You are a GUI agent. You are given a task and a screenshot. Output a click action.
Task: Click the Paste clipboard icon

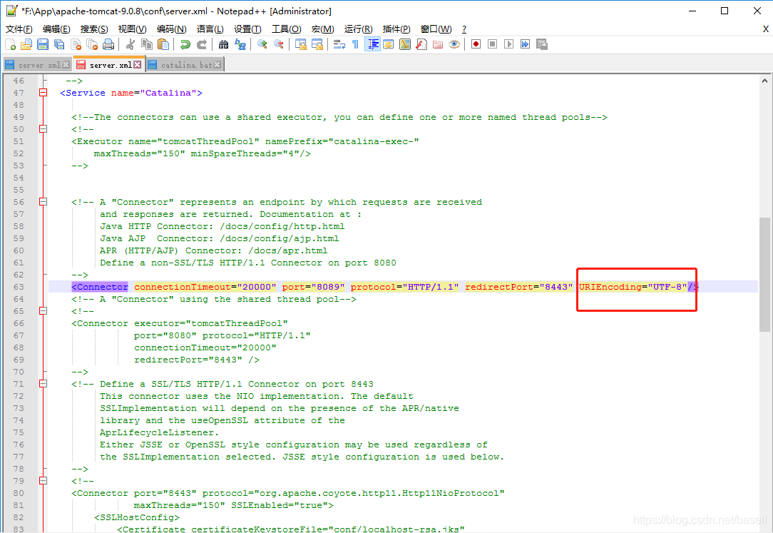point(163,45)
